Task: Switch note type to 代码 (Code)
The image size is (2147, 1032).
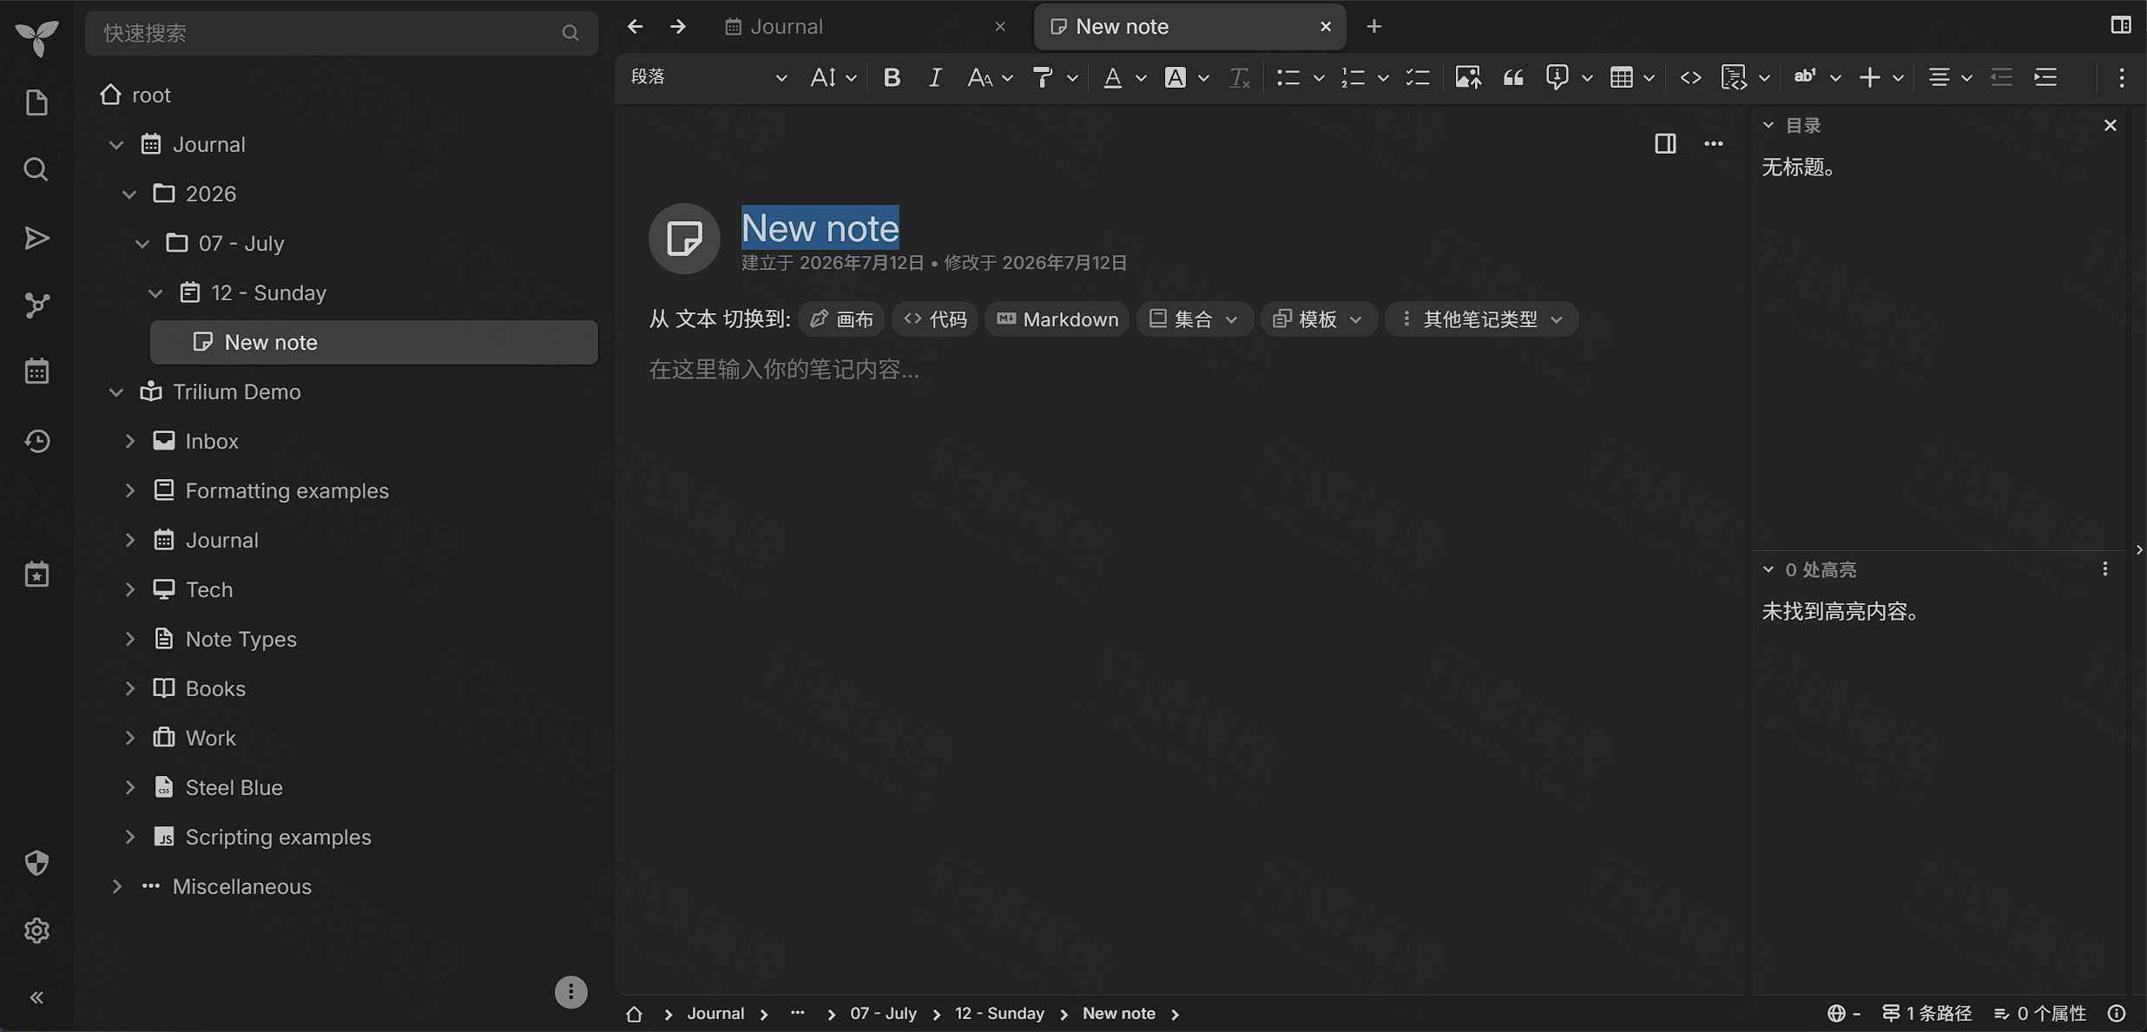Action: click(x=935, y=319)
